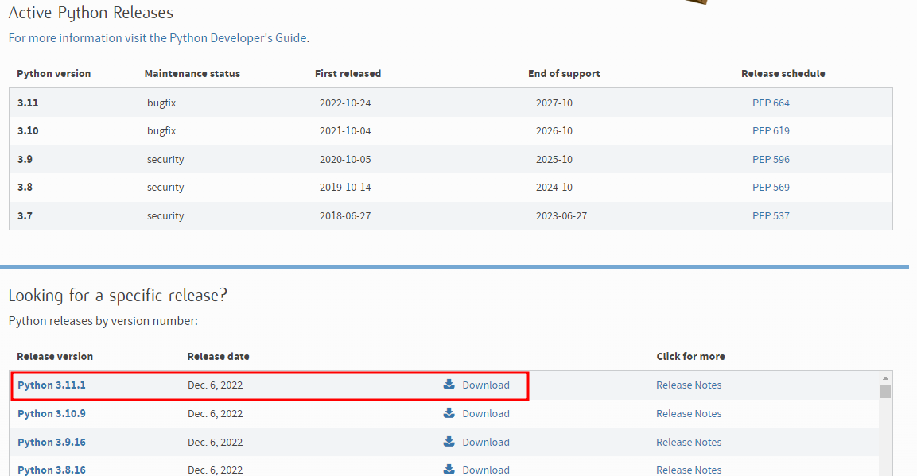This screenshot has height=476, width=917.
Task: Click Download text for Python 3.8.16
Action: tap(486, 470)
